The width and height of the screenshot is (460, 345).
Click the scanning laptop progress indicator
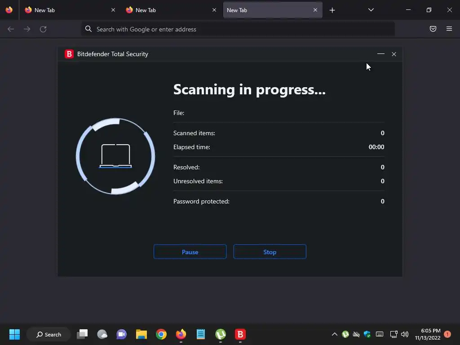tap(115, 156)
